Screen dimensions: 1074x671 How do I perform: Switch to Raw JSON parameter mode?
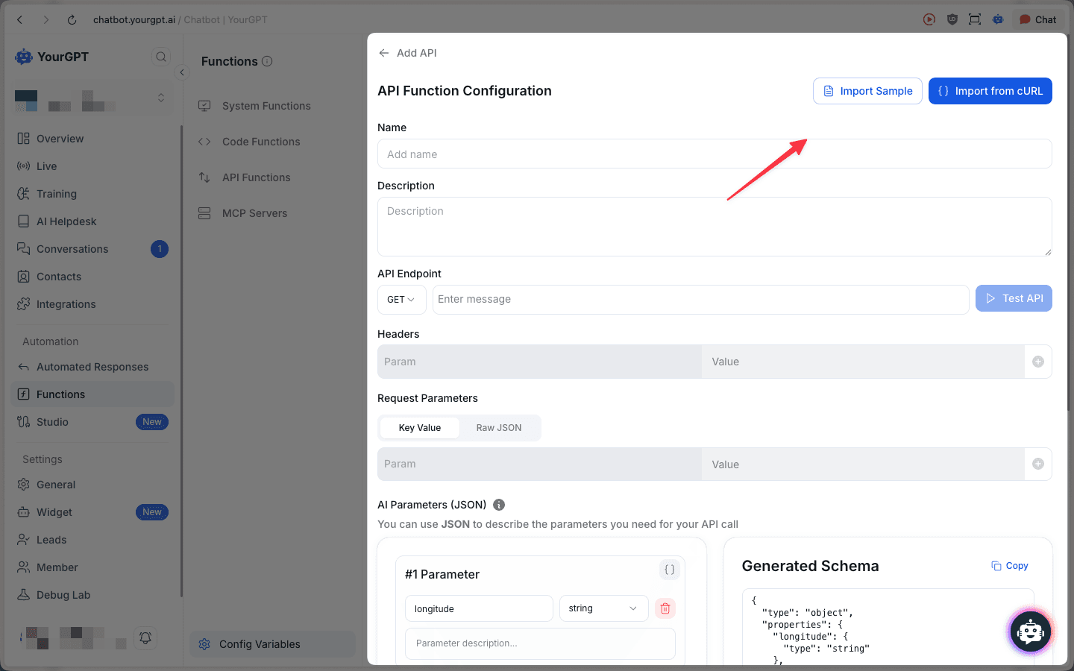[x=498, y=427]
